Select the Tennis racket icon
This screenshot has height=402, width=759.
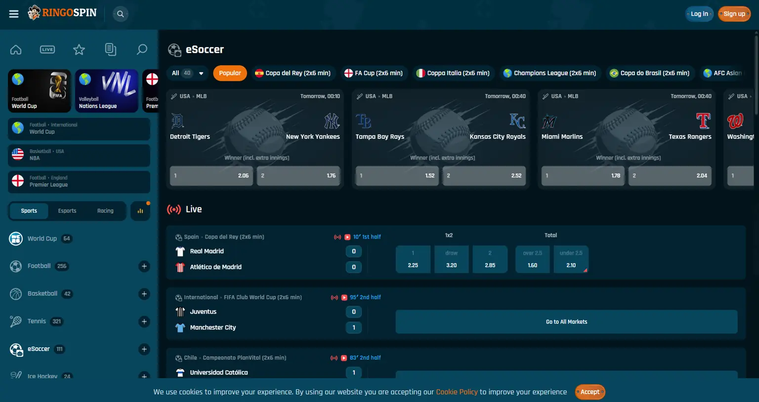click(16, 322)
